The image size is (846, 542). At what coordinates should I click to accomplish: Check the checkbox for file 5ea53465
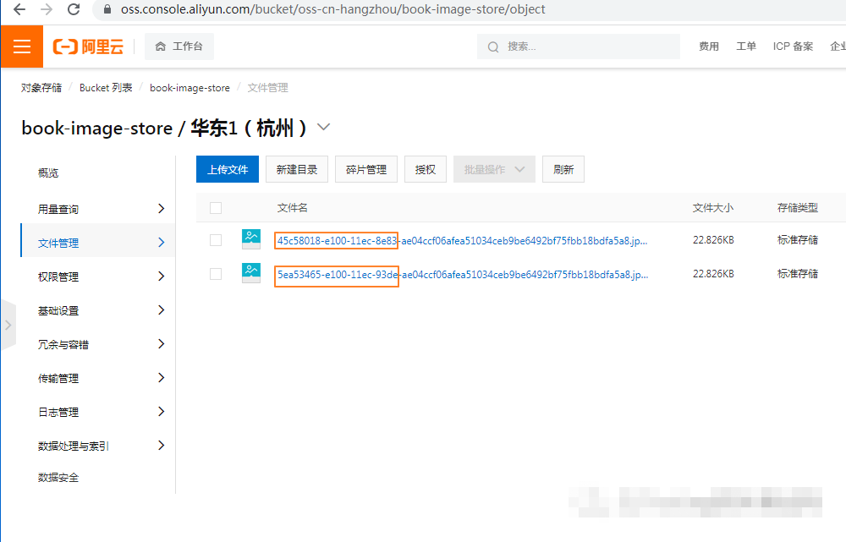point(216,273)
